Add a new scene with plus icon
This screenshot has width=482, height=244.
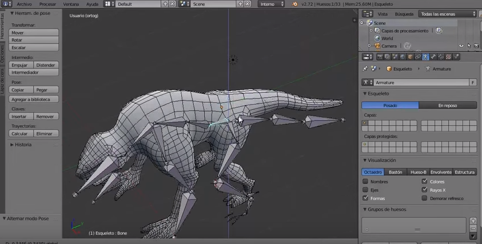tap(240, 4)
